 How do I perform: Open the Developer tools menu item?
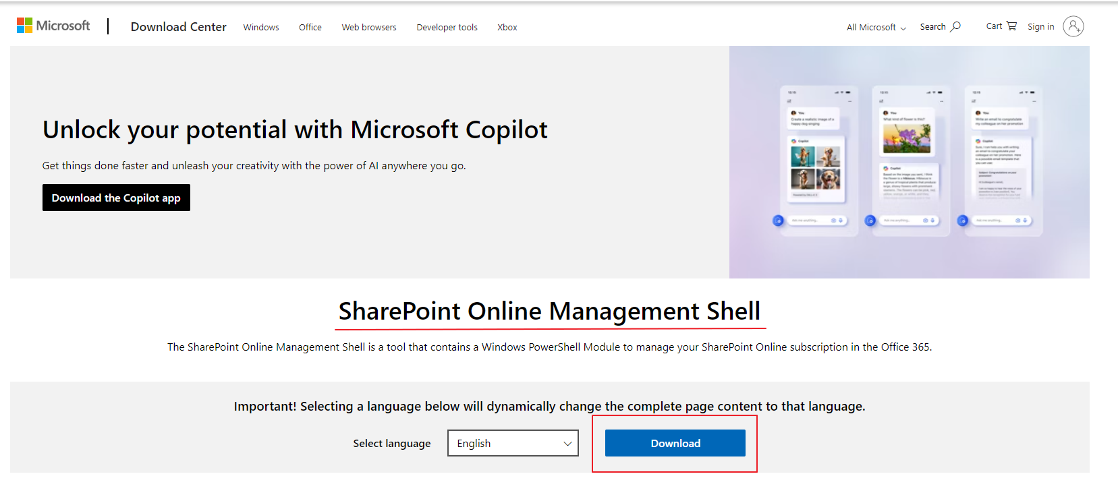point(447,28)
